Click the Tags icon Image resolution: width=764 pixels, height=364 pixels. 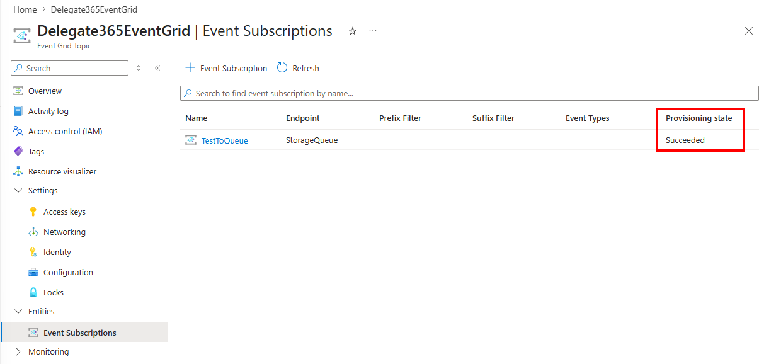(18, 152)
